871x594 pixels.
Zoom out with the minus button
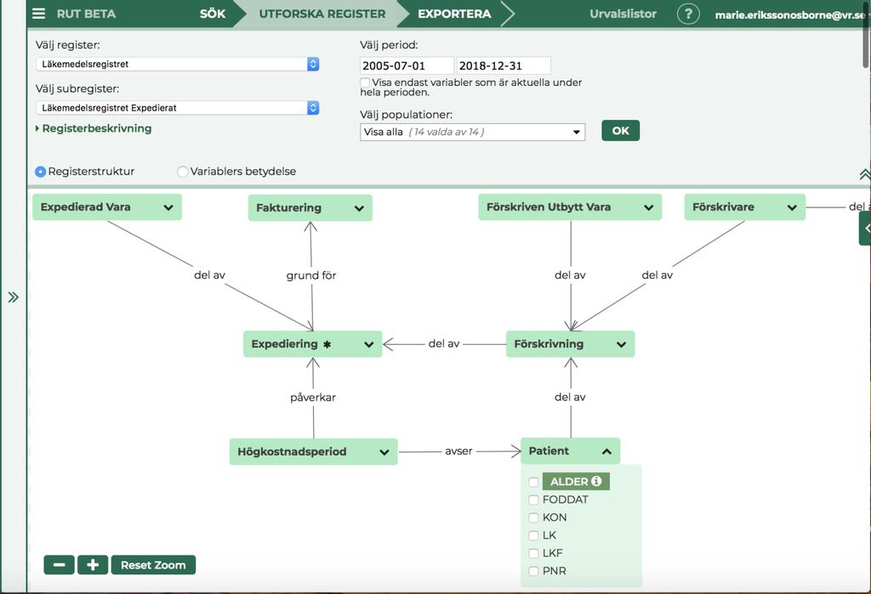[x=59, y=565]
